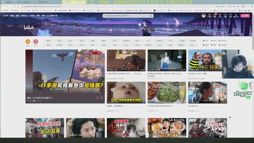The image size is (254, 143).
Task: Open 历史 history icon in header
Action: (231, 16)
